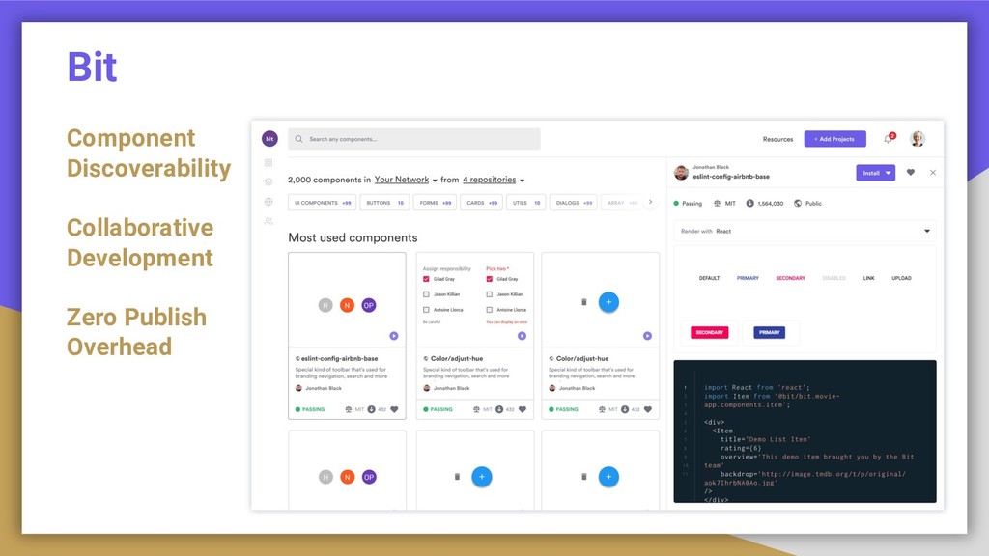Check Antoine Llorca under Pick two
This screenshot has height=556, width=989.
pos(490,310)
